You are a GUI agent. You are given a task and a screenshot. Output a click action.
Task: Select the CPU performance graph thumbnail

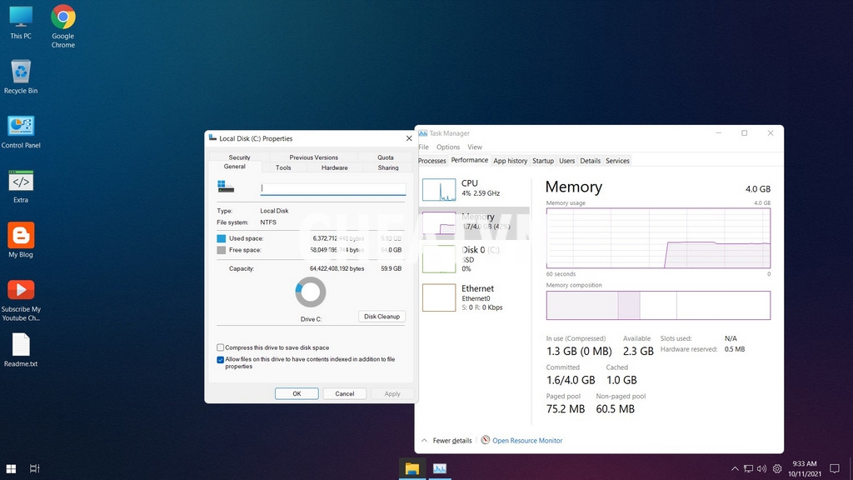(439, 190)
